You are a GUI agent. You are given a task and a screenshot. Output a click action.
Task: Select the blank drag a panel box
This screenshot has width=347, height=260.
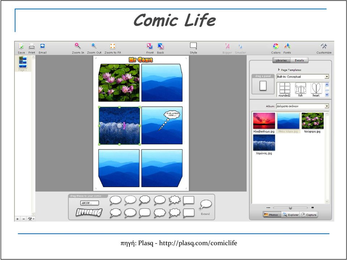[x=263, y=86]
